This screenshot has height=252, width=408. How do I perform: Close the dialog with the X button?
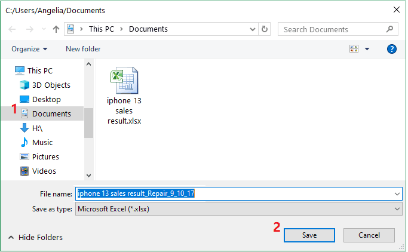[396, 10]
